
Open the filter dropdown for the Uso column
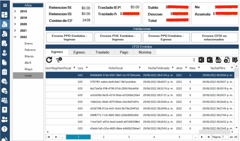click(x=87, y=68)
